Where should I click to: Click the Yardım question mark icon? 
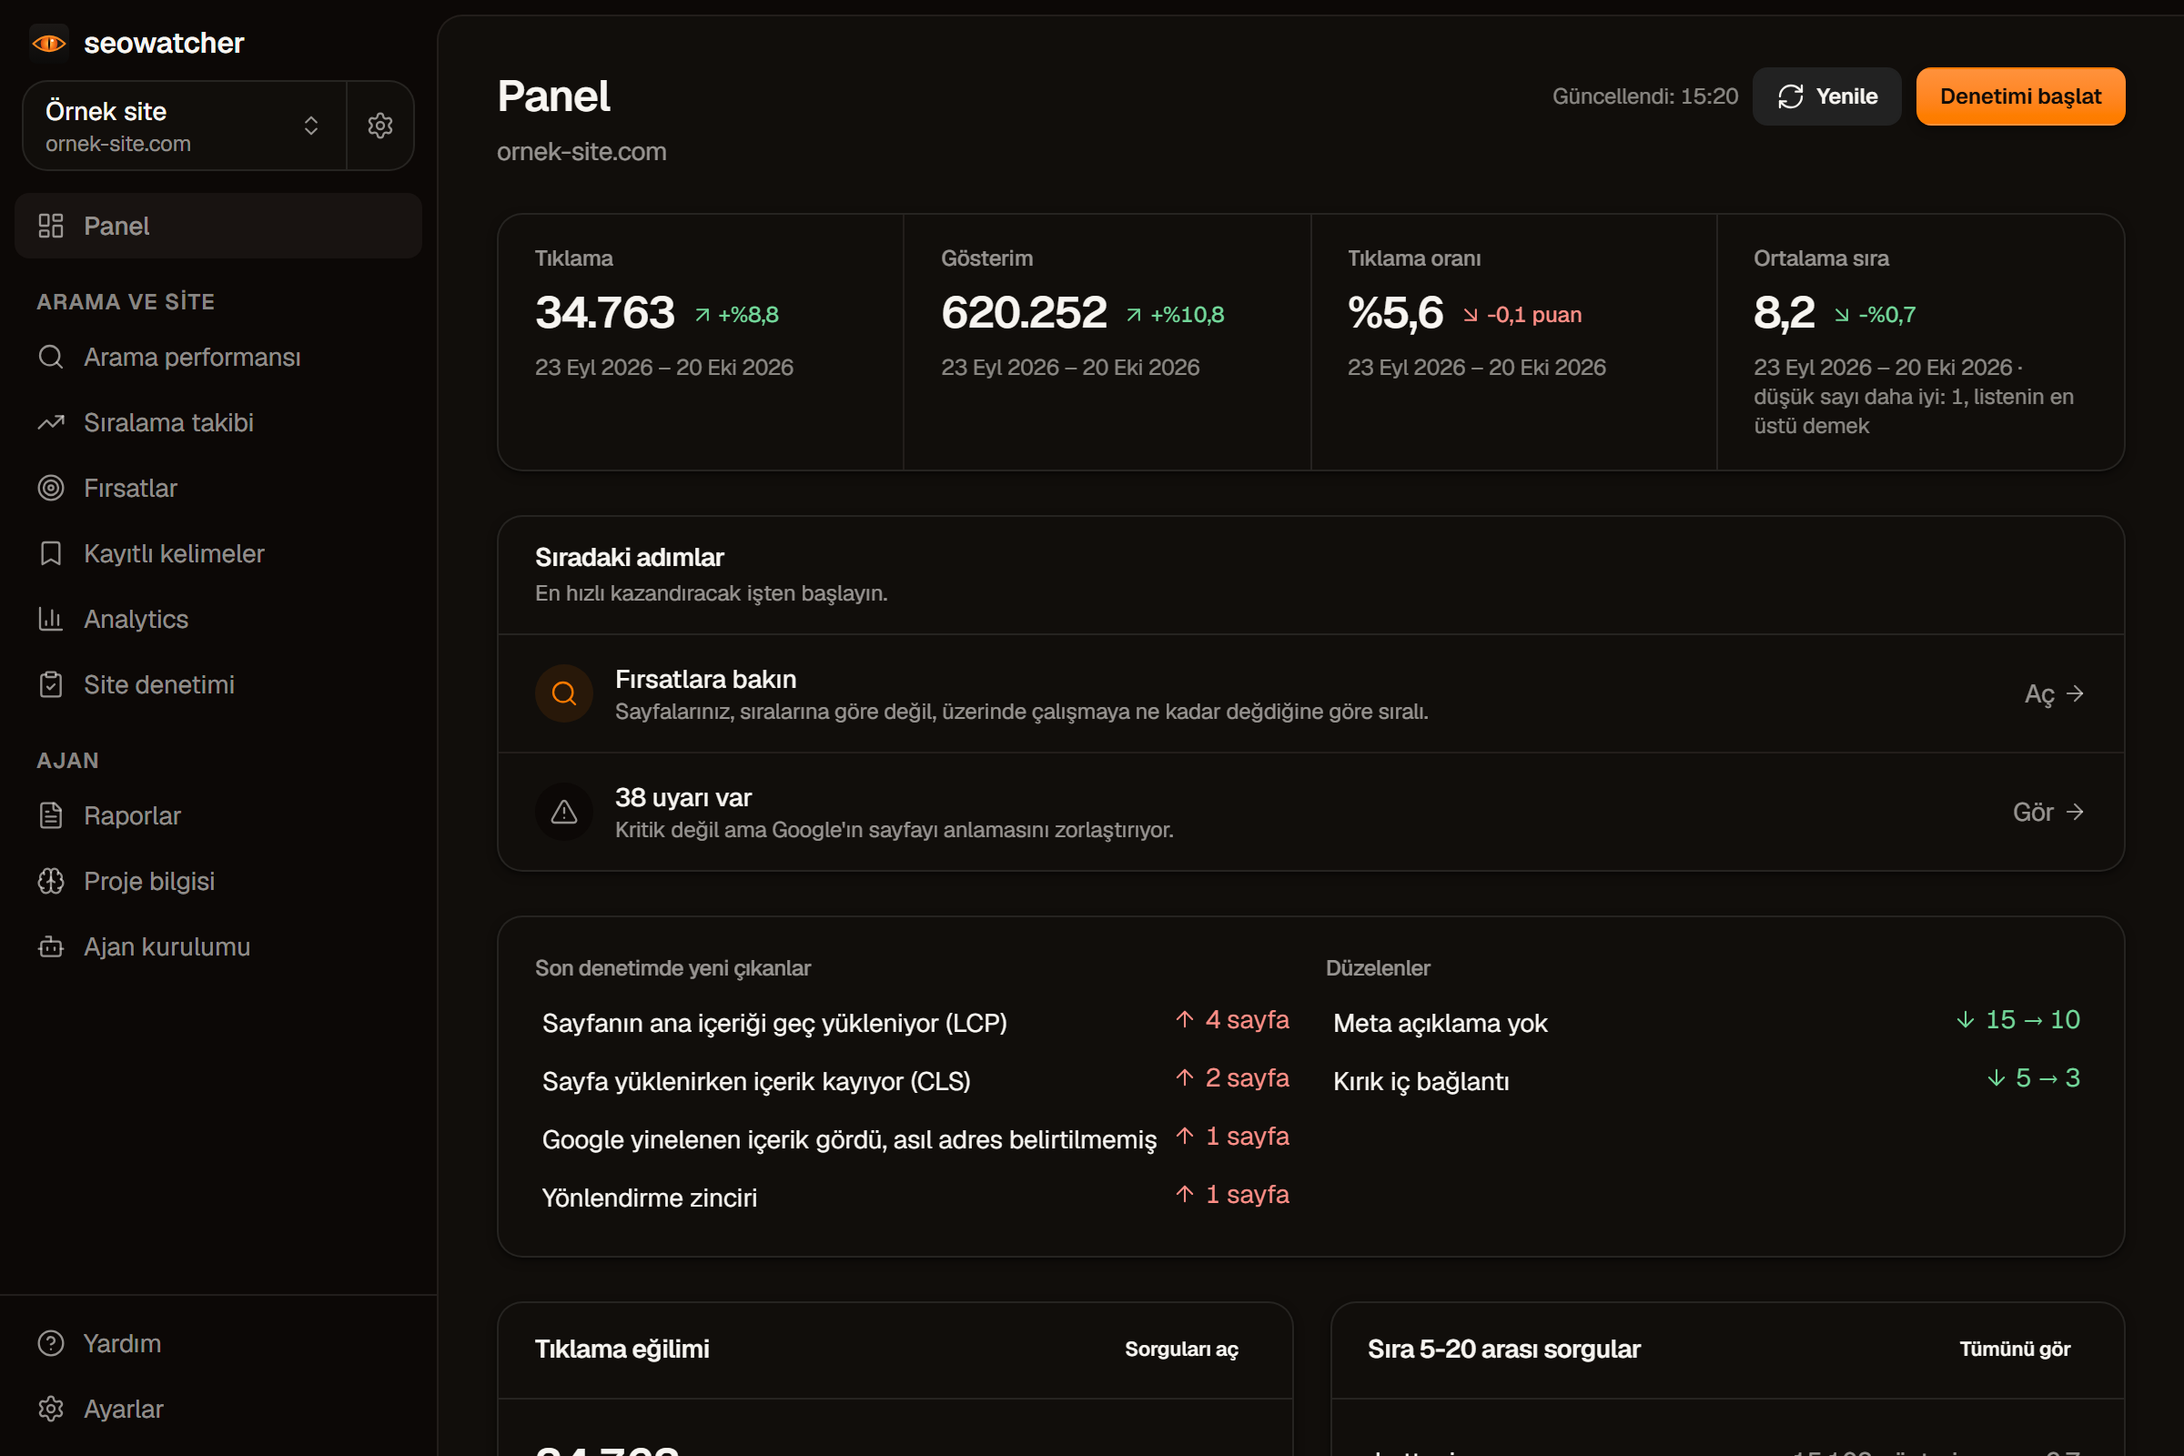(x=51, y=1343)
